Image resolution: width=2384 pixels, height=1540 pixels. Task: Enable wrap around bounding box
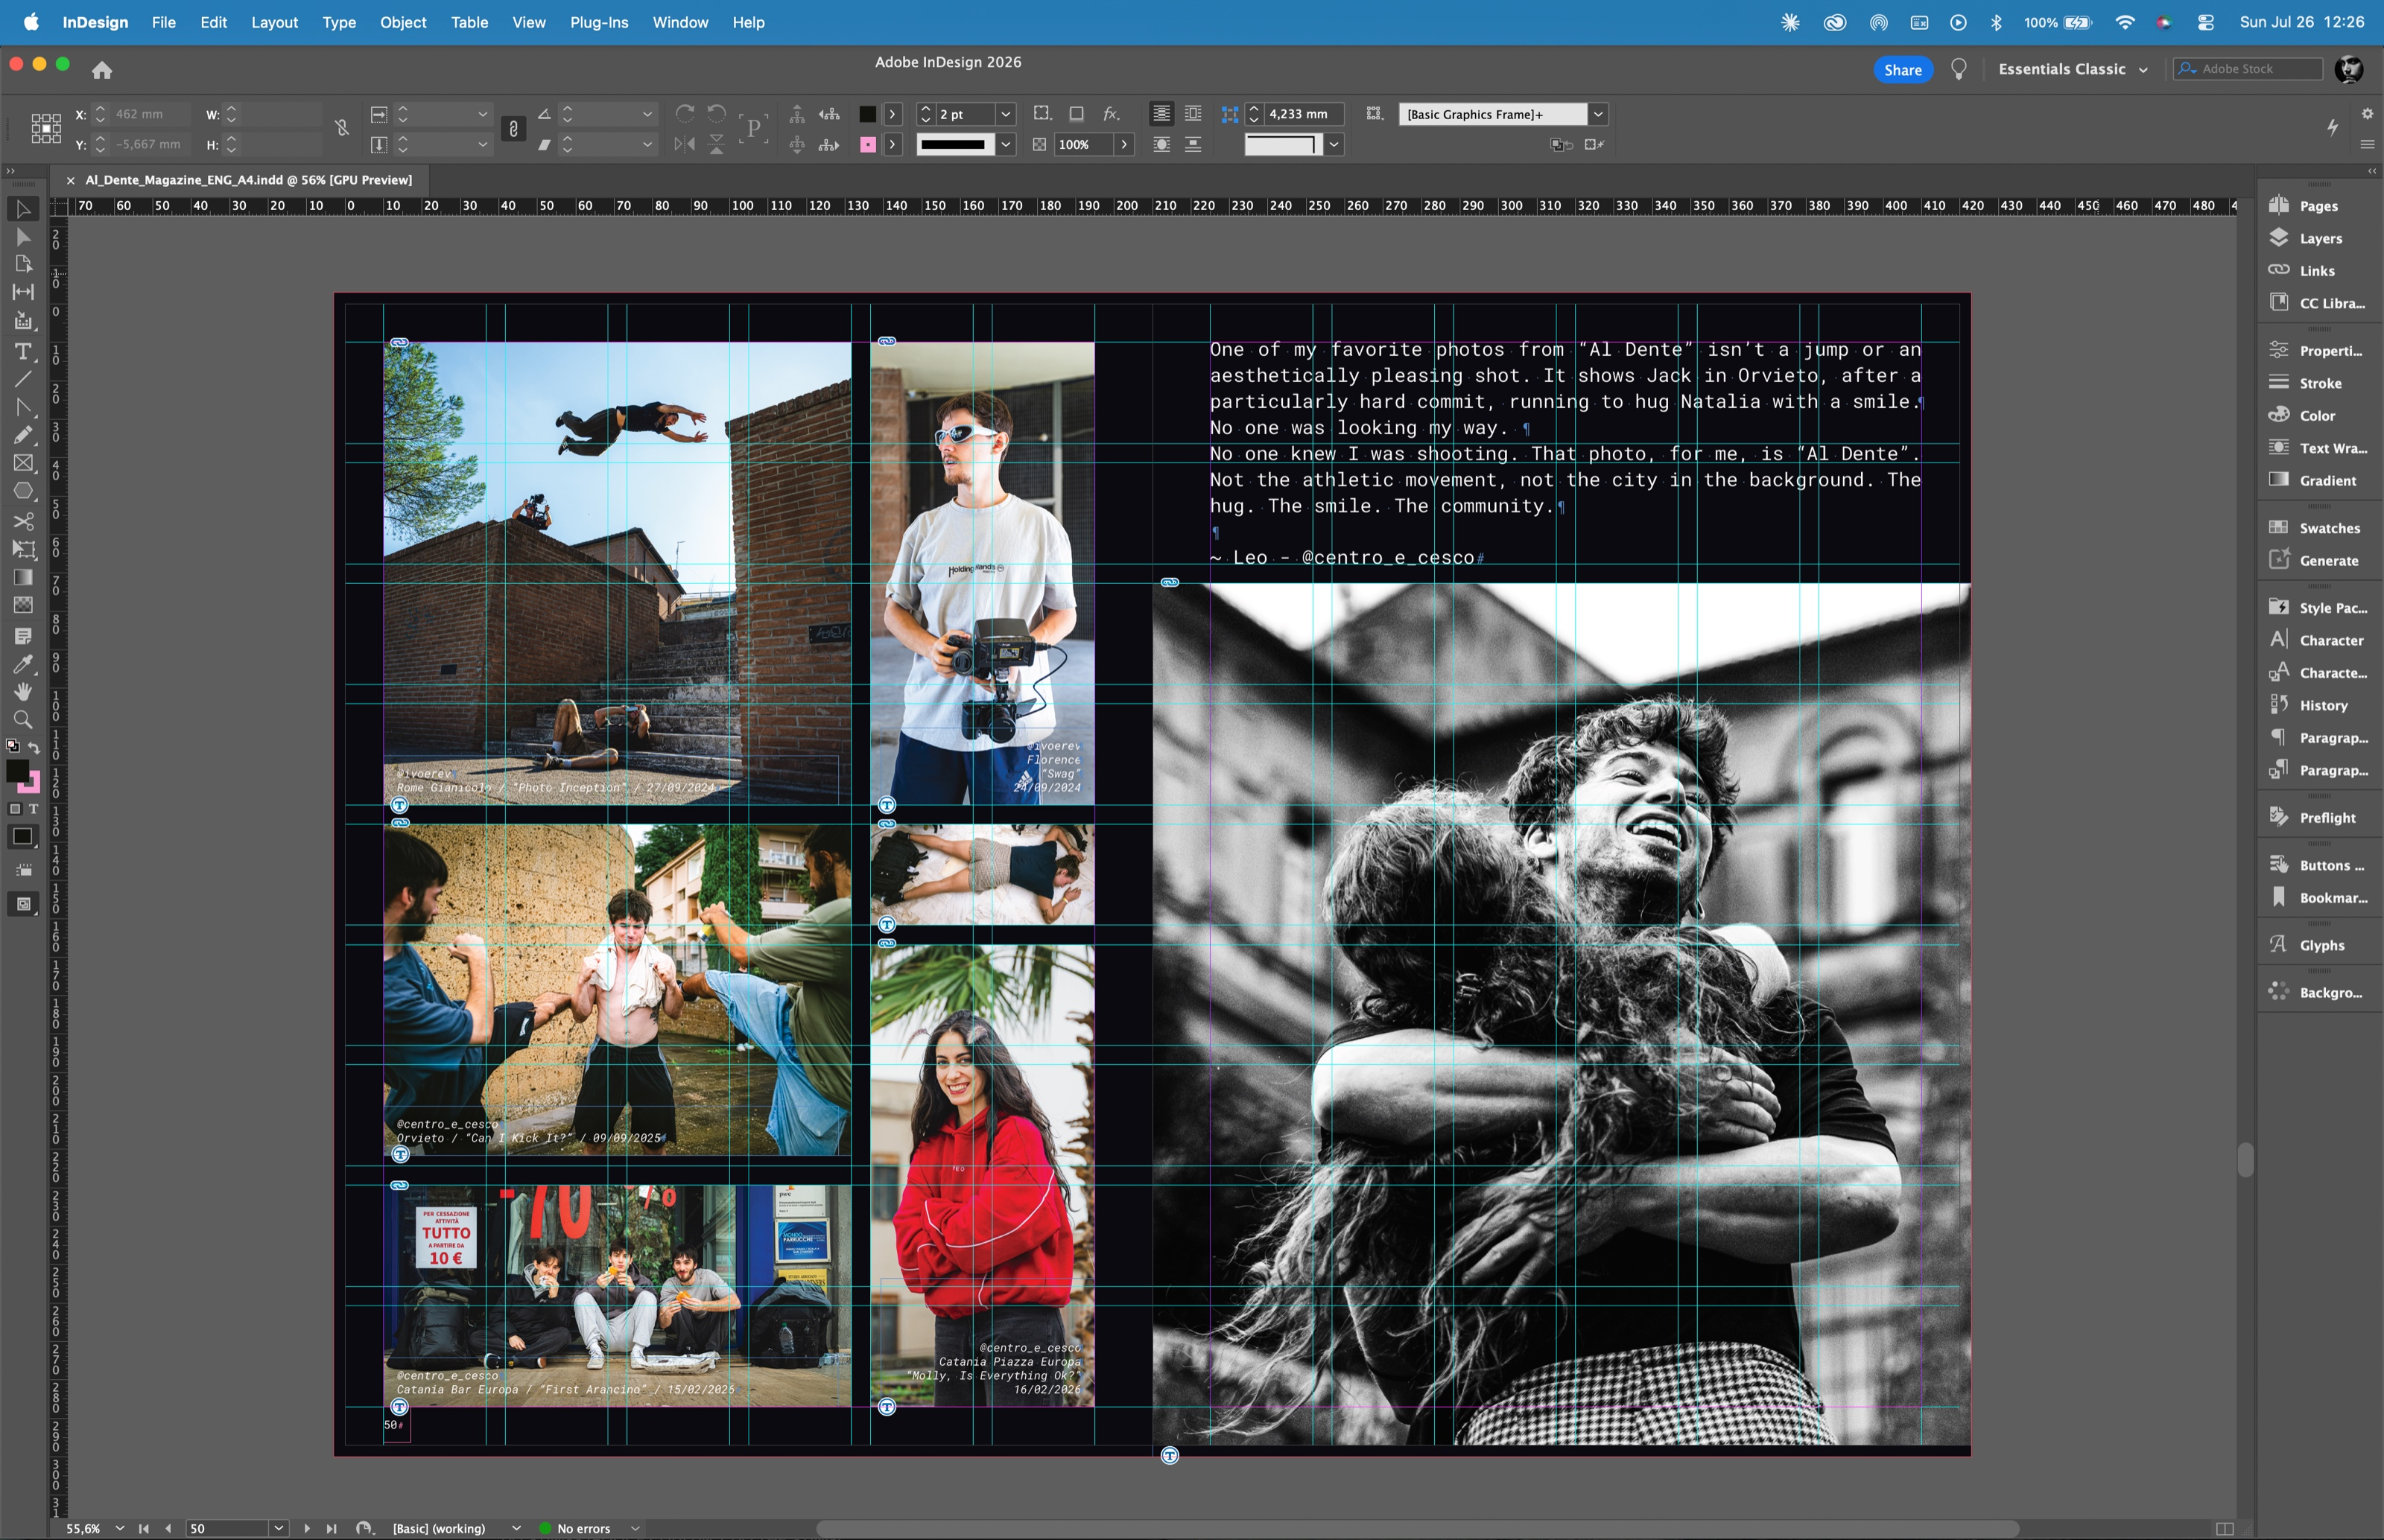(1193, 114)
